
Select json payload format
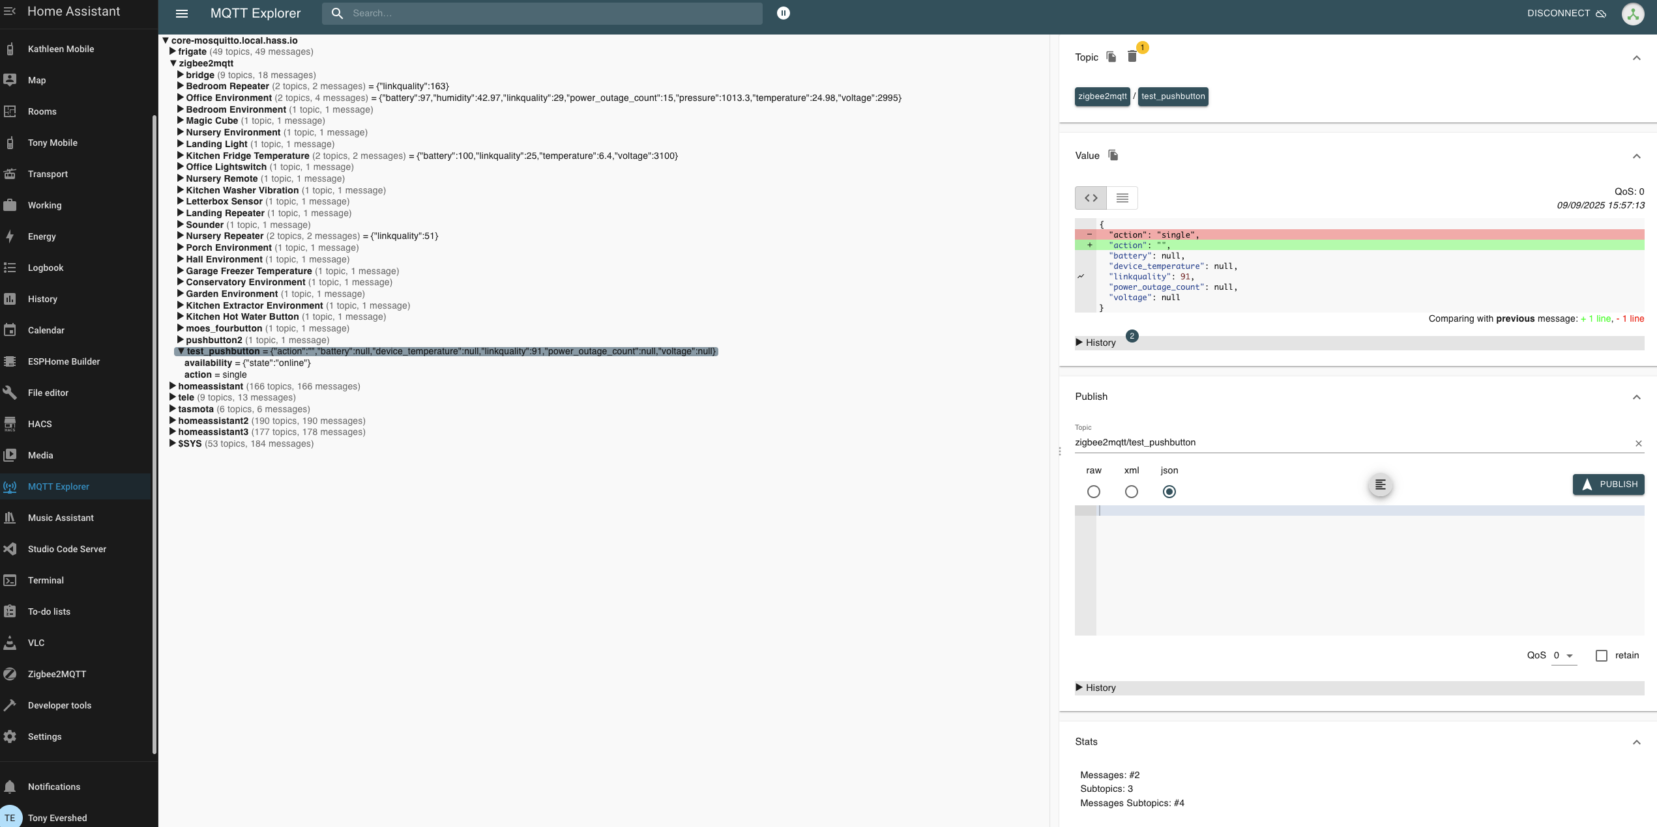pyautogui.click(x=1169, y=492)
